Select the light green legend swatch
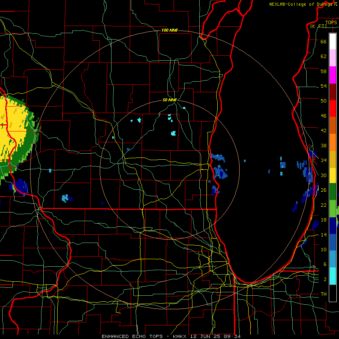This screenshot has height=339, width=339. click(x=333, y=209)
